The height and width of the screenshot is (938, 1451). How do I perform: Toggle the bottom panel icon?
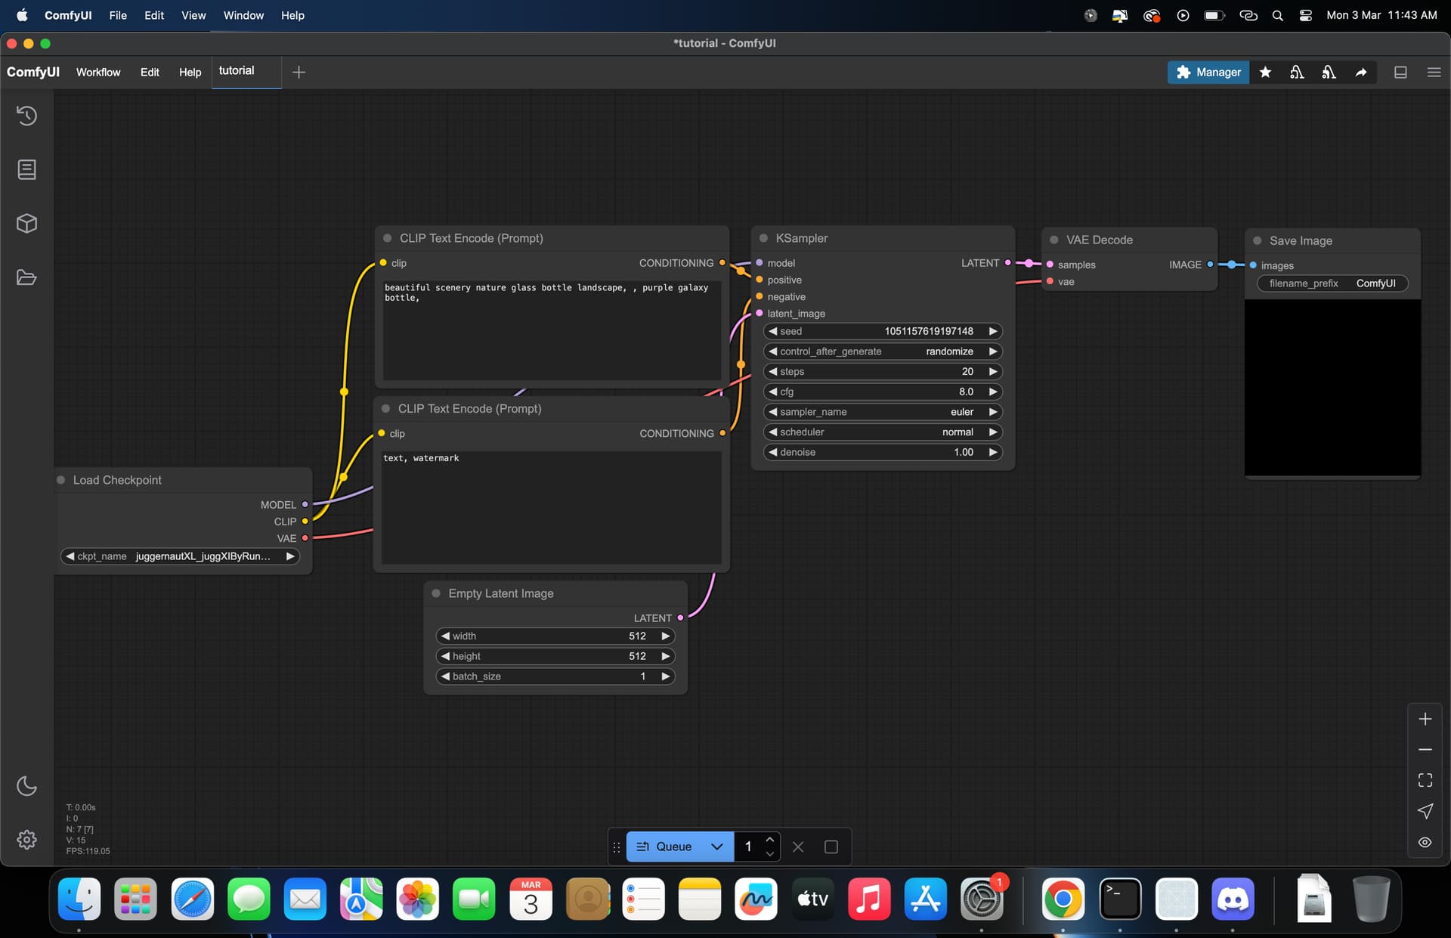[x=1400, y=72]
